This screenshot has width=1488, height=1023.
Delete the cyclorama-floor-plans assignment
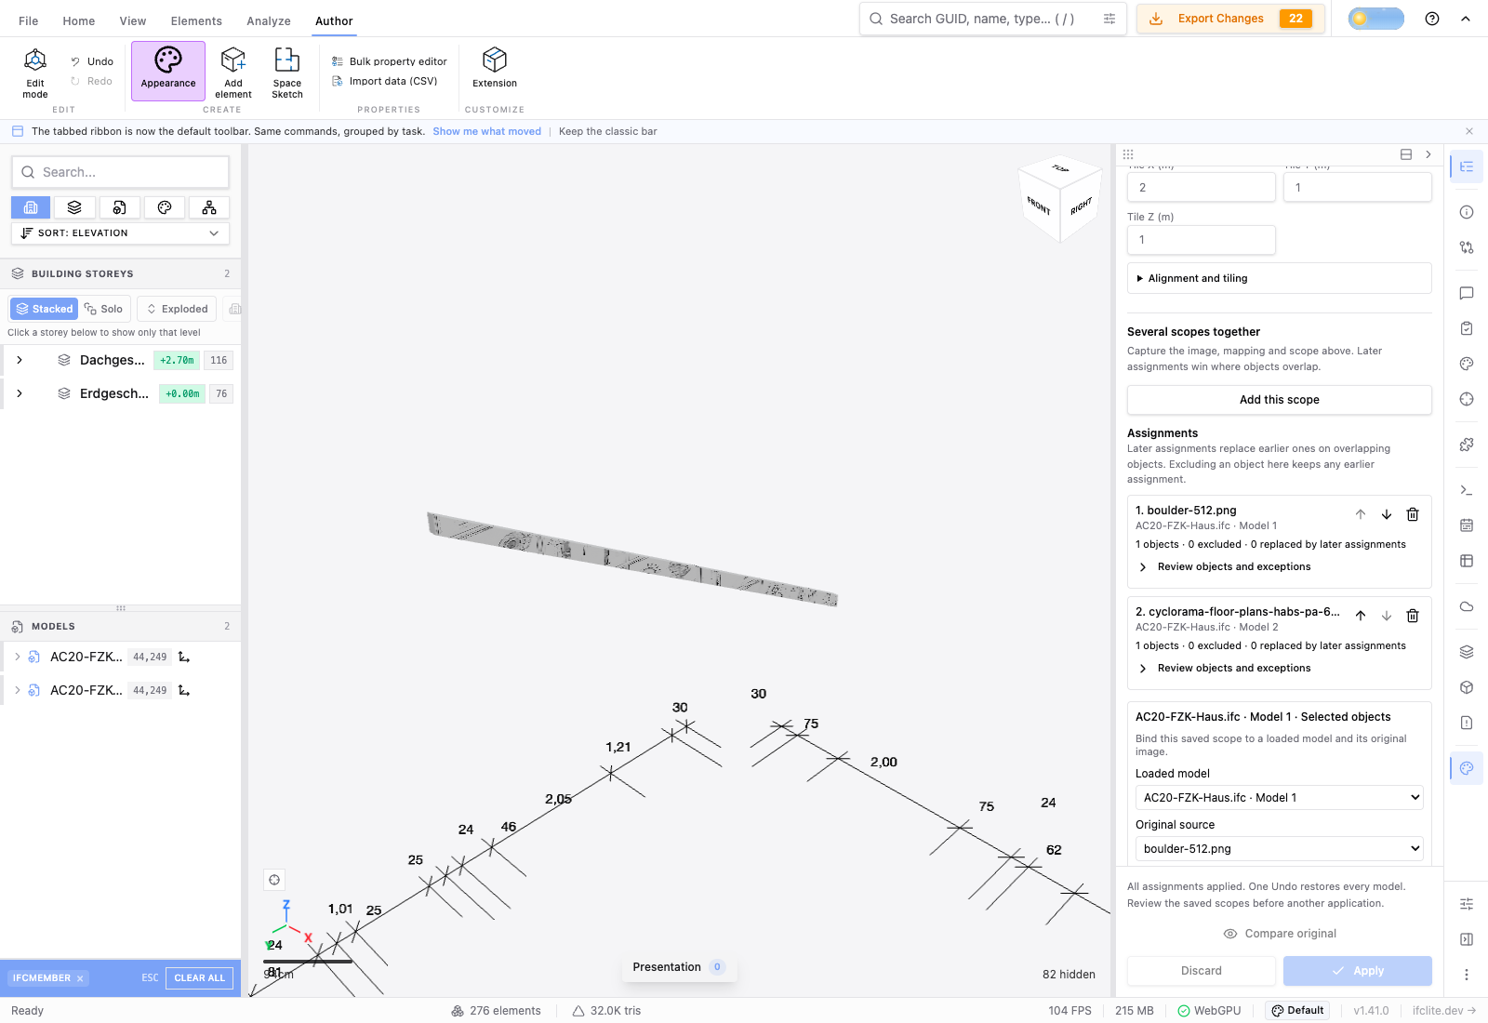coord(1413,616)
